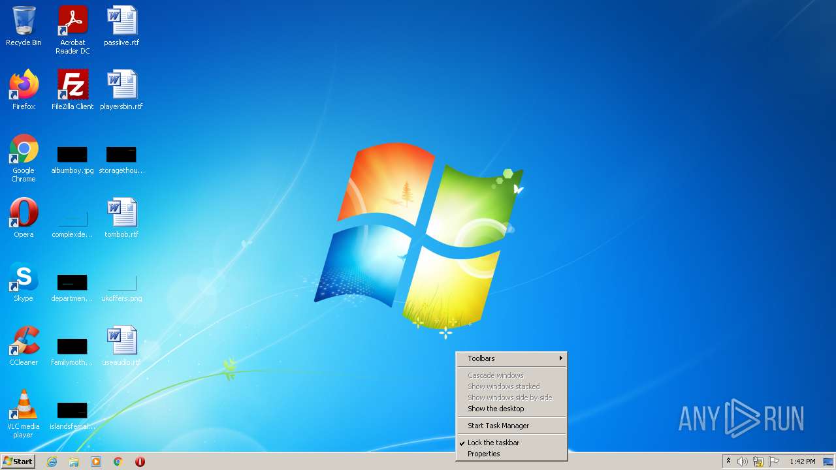Open the volume speaker tray icon
836x470 pixels.
click(x=743, y=462)
